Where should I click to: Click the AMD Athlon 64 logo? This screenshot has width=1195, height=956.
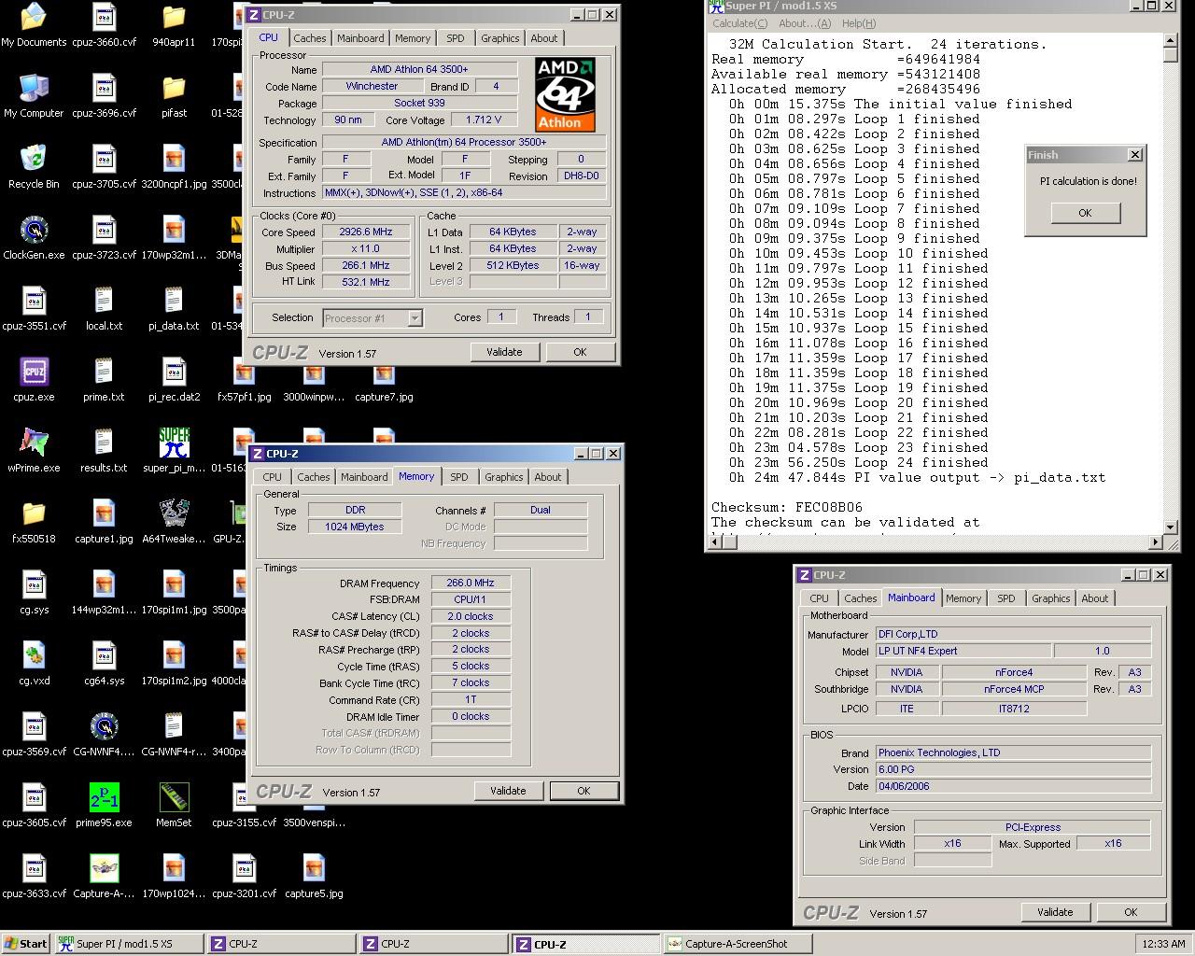point(565,94)
